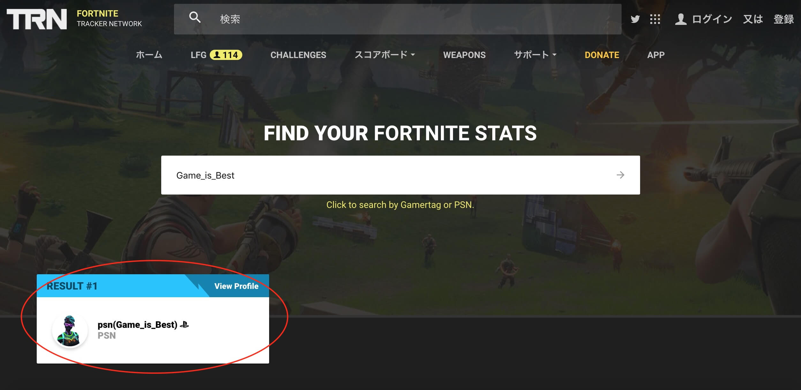The width and height of the screenshot is (801, 390).
Task: Click the Game_is_Best search input field
Action: pyautogui.click(x=400, y=175)
